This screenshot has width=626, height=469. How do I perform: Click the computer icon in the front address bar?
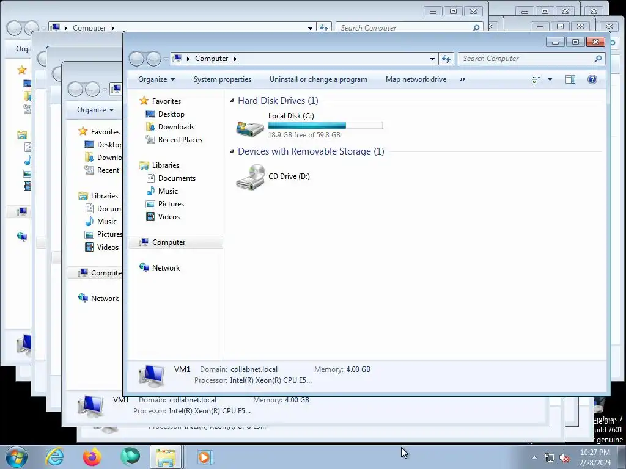pyautogui.click(x=178, y=59)
